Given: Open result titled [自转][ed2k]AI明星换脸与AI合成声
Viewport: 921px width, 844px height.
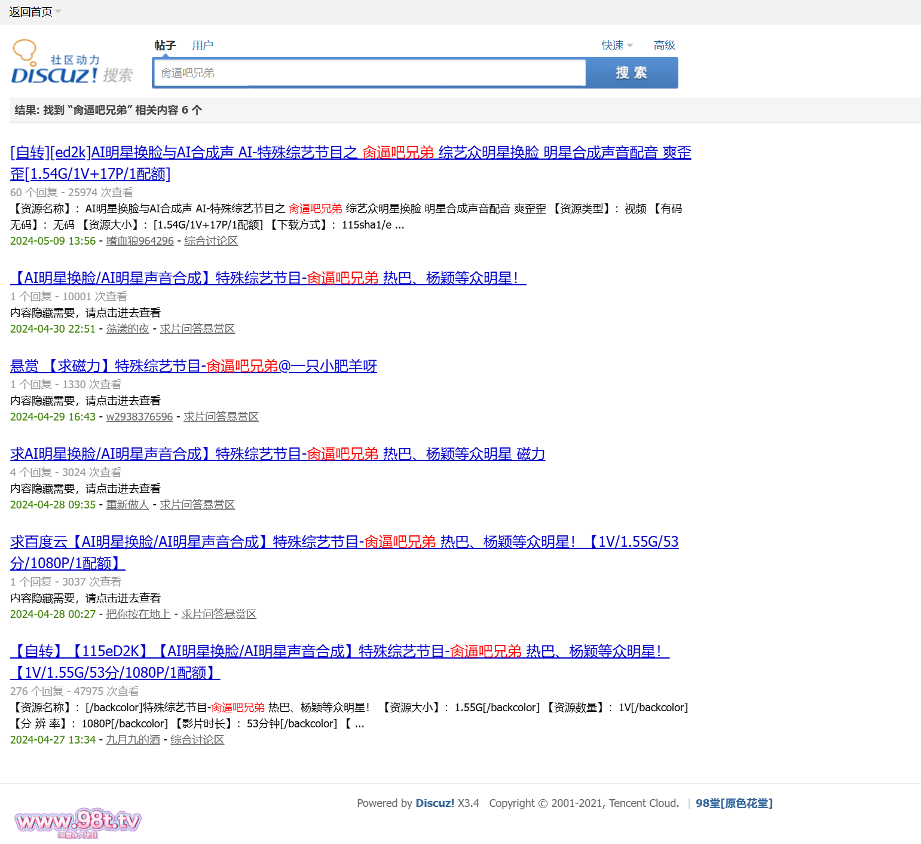Looking at the screenshot, I should pyautogui.click(x=351, y=163).
